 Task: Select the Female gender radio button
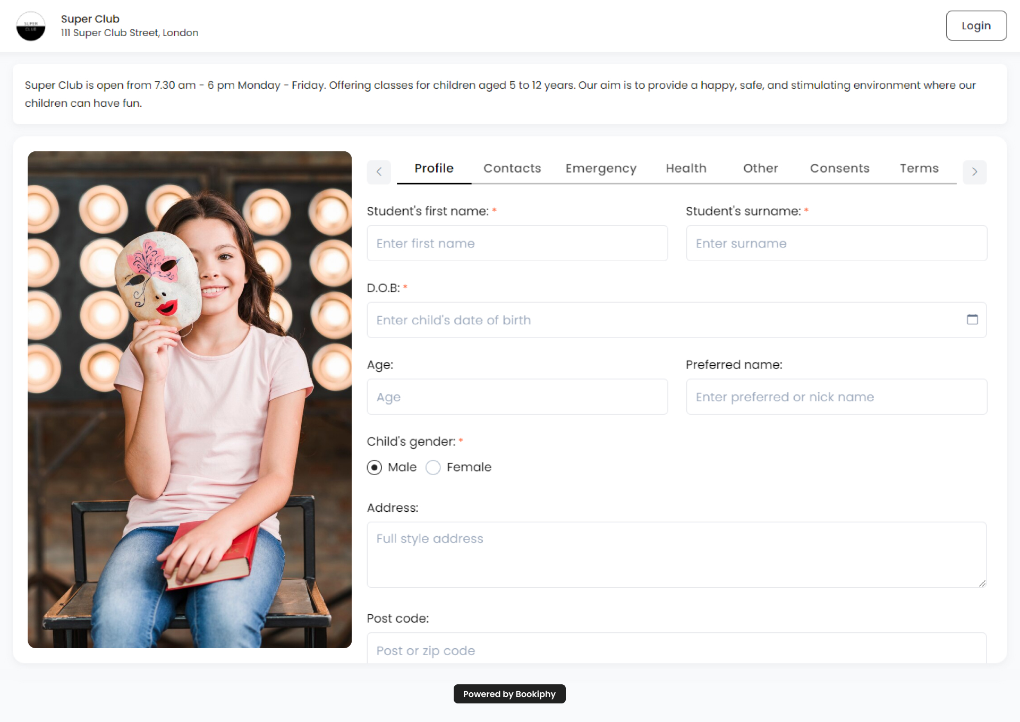pos(433,467)
